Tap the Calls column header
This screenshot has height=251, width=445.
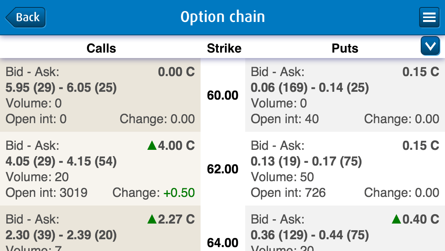tap(101, 48)
